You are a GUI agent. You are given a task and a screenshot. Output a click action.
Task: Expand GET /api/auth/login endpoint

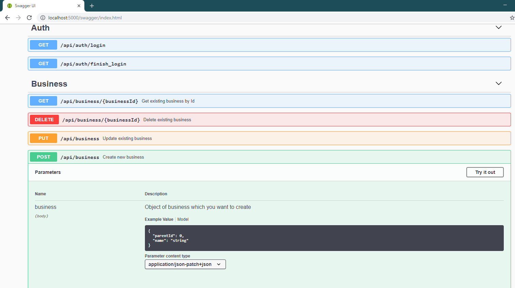pyautogui.click(x=269, y=45)
